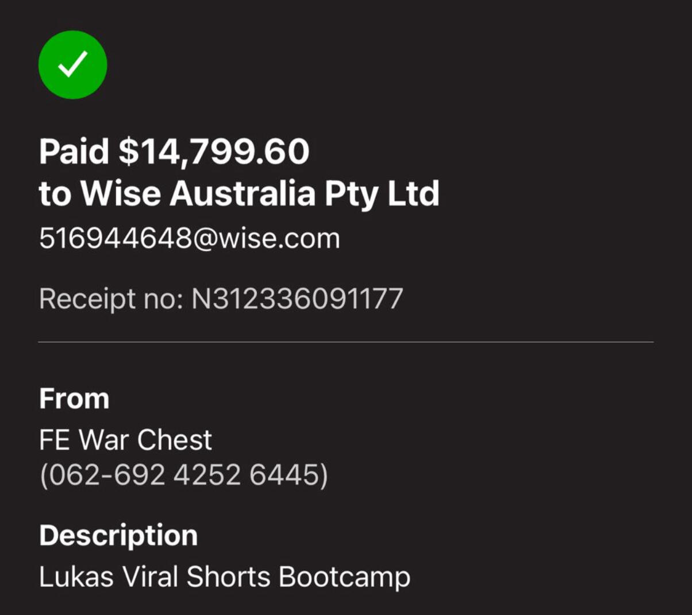The height and width of the screenshot is (615, 692).
Task: Select the word Bootcamp in the description
Action: tap(345, 577)
